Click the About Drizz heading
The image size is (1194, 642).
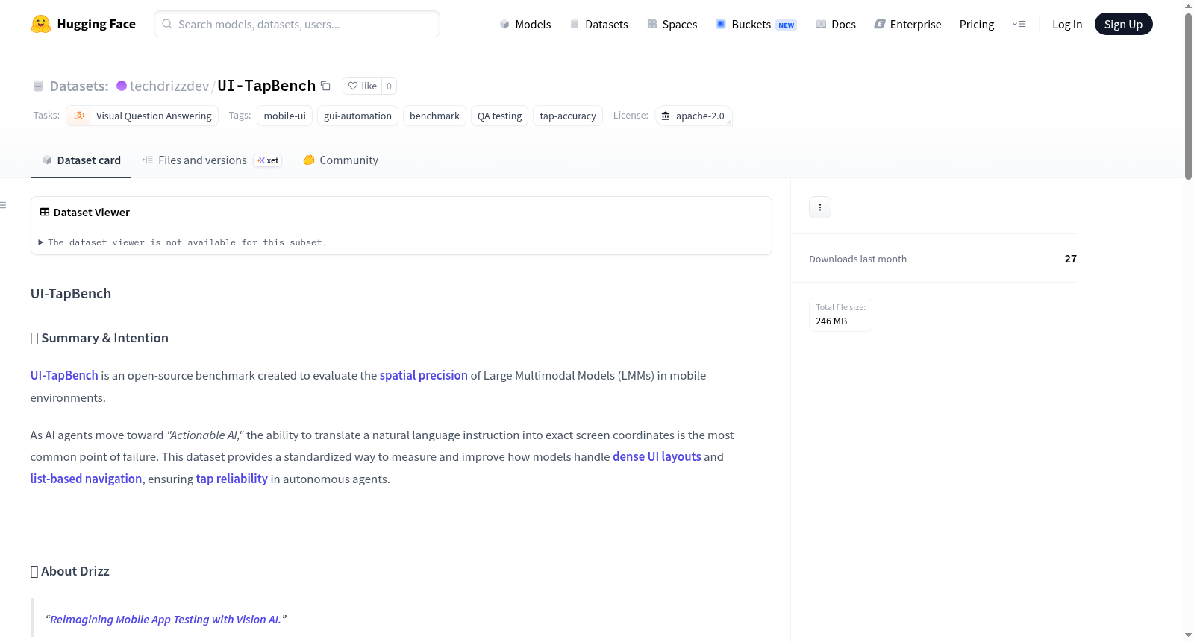[70, 571]
